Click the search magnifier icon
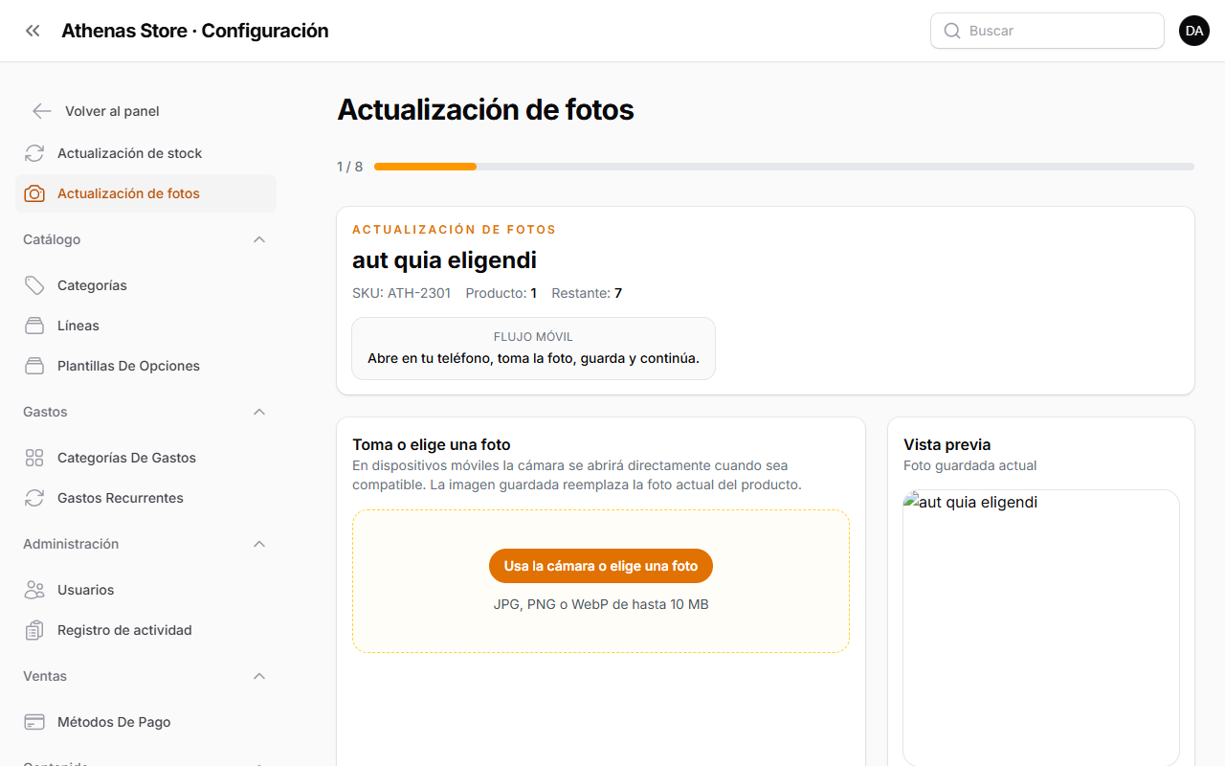 tap(952, 31)
